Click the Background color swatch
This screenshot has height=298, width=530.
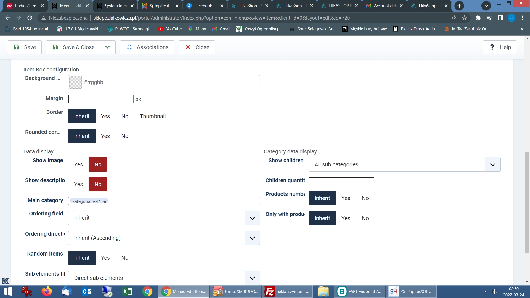click(75, 82)
